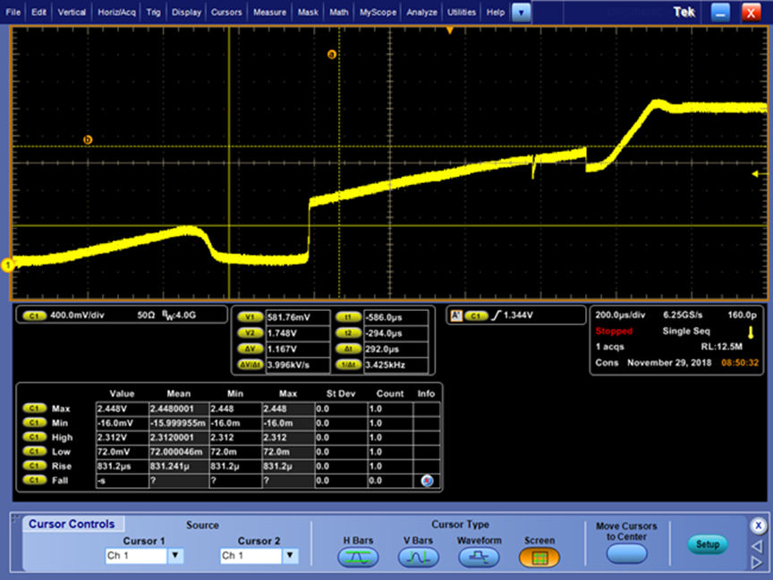This screenshot has height=580, width=773.
Task: Select Waveform cursor type
Action: coord(479,558)
